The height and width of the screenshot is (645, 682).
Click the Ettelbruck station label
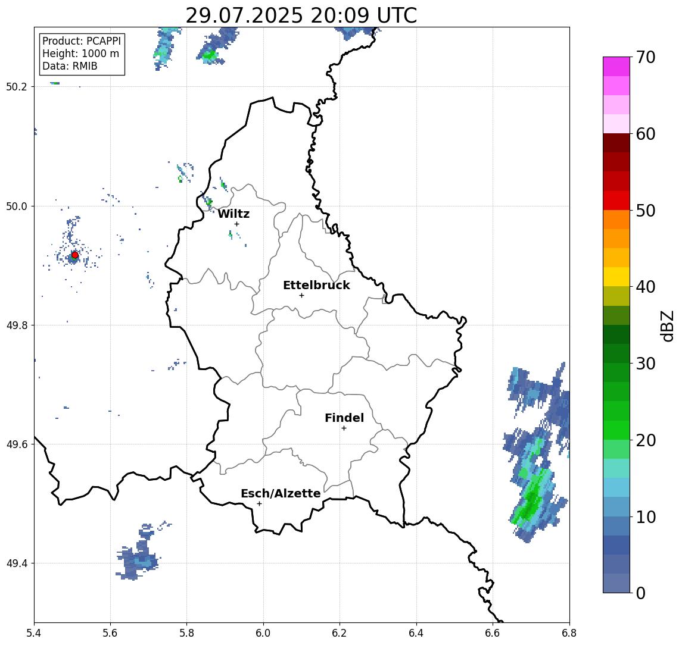(x=316, y=285)
